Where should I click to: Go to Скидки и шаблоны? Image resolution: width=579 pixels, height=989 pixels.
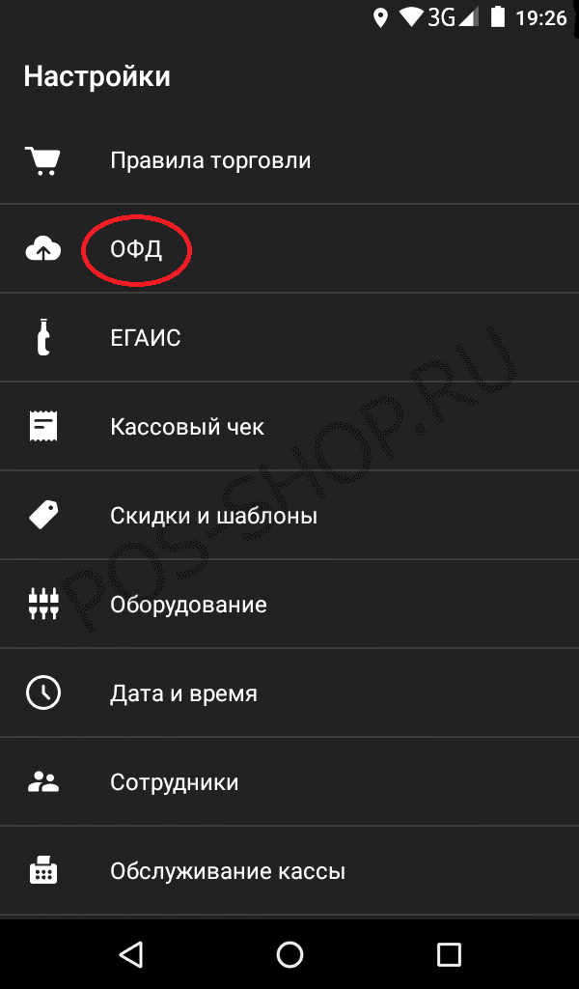coord(289,516)
